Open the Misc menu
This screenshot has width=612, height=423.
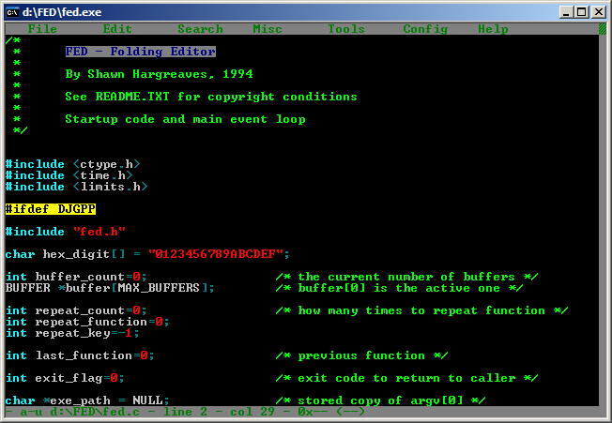(268, 29)
